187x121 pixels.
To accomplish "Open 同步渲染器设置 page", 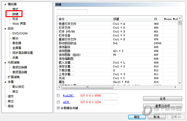I will (22, 53).
